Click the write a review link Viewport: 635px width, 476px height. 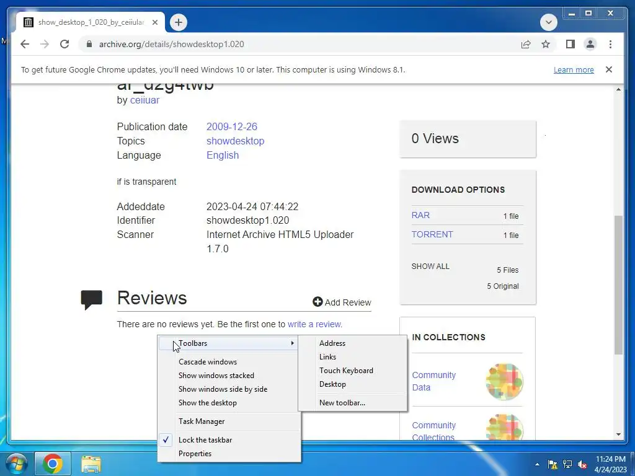coord(314,324)
